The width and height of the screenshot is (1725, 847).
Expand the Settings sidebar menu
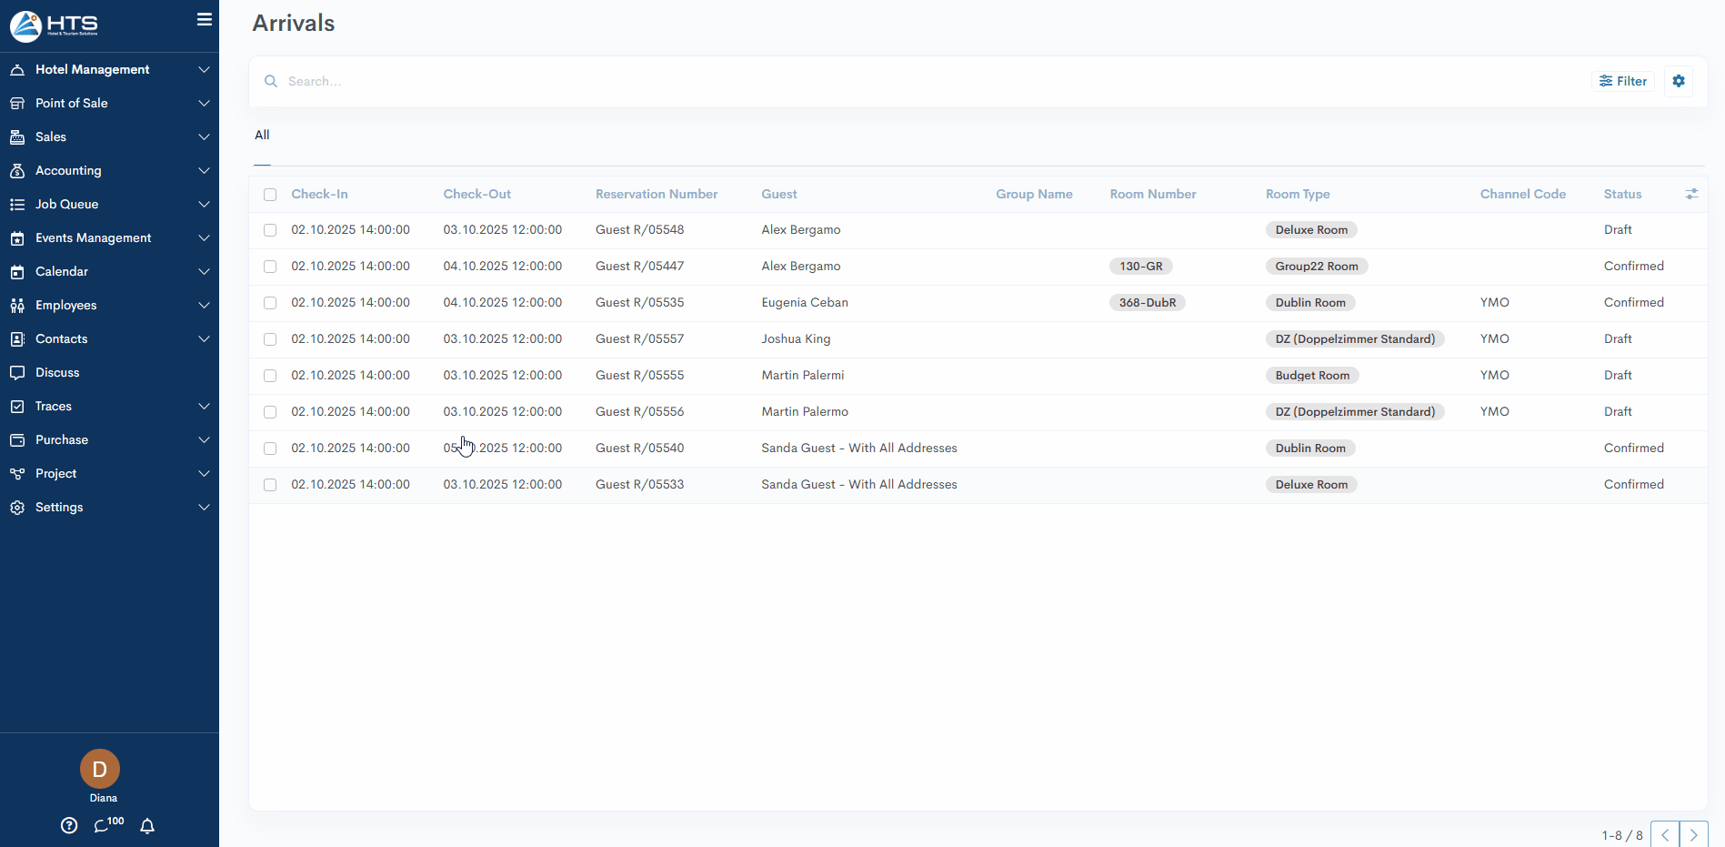pyautogui.click(x=109, y=507)
